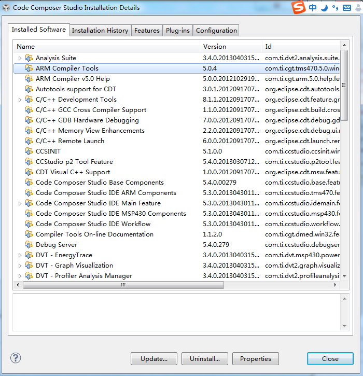Expand the Analysis Suite tree node
Image resolution: width=363 pixels, height=376 pixels.
[x=20, y=58]
